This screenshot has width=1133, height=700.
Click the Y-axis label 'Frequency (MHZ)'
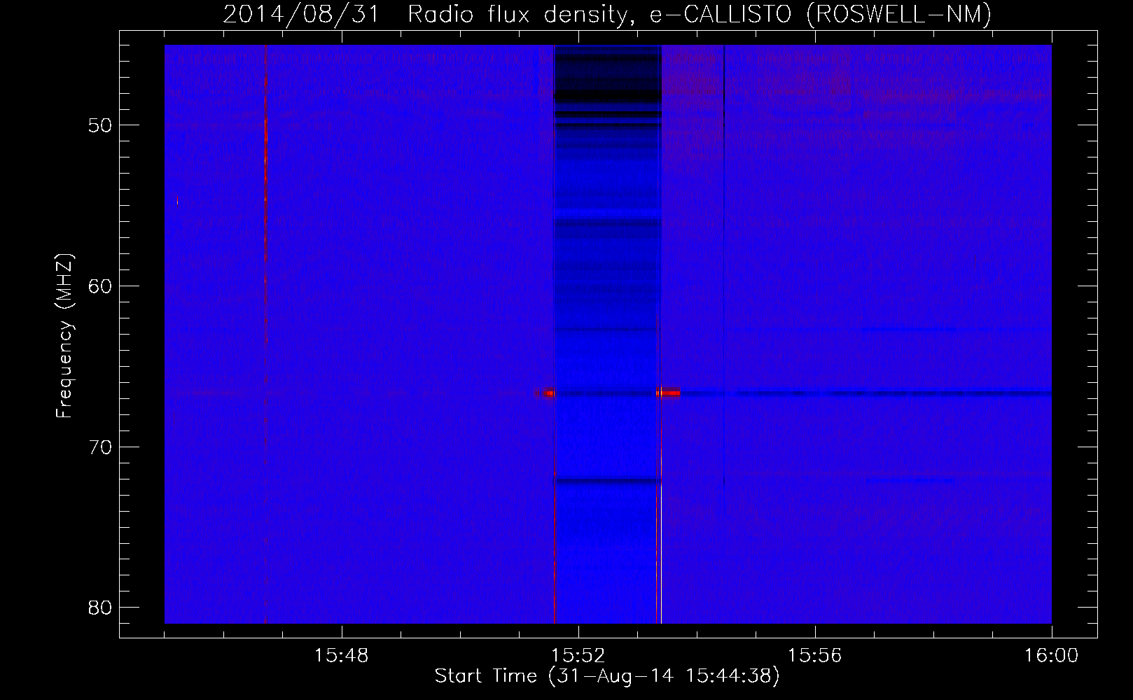tap(64, 336)
